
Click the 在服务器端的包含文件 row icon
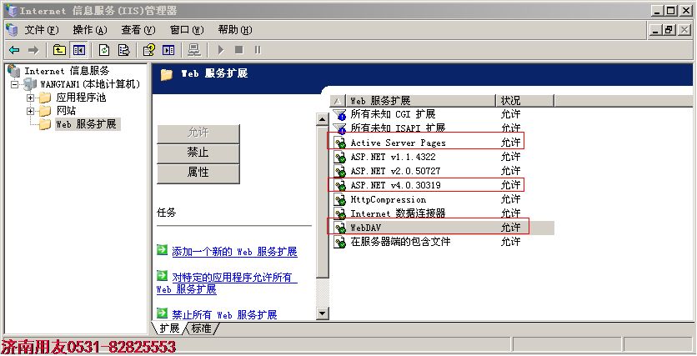(340, 242)
